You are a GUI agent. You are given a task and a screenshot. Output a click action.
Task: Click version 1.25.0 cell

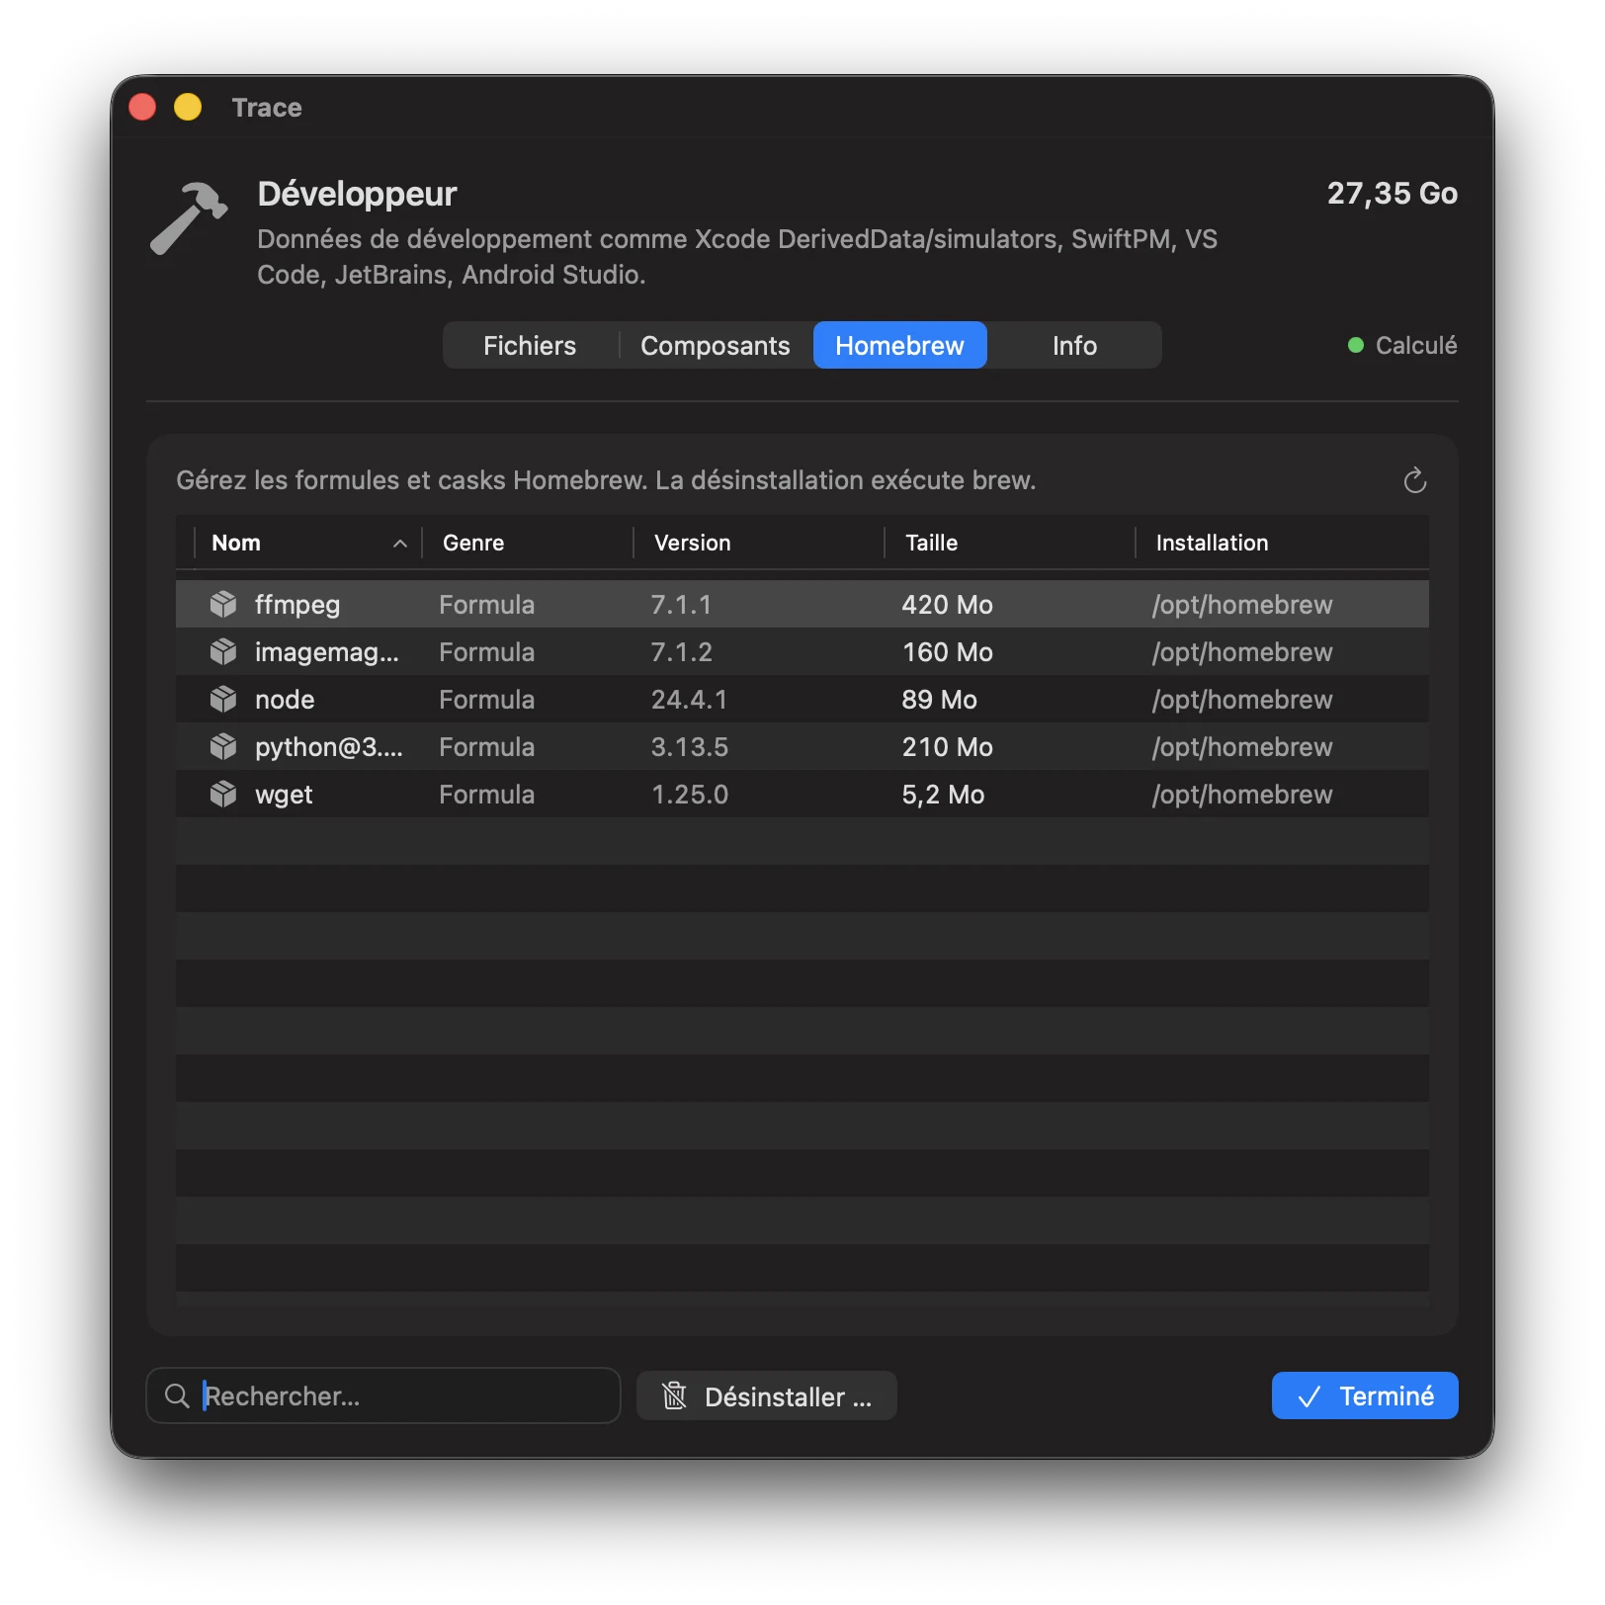[690, 794]
